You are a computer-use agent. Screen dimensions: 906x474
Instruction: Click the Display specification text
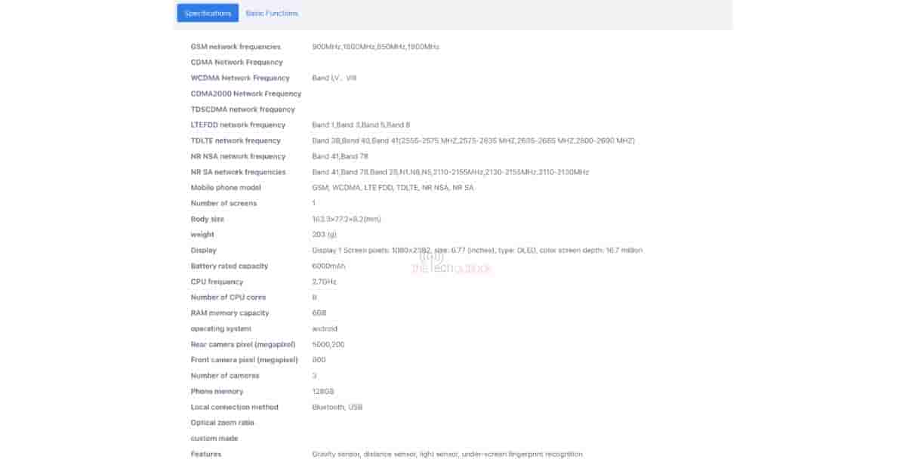[477, 250]
